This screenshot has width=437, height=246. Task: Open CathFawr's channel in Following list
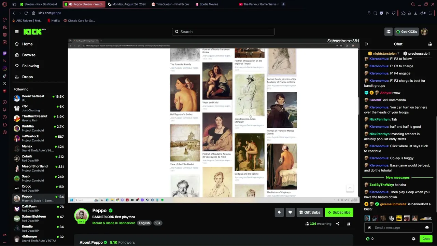(39, 208)
